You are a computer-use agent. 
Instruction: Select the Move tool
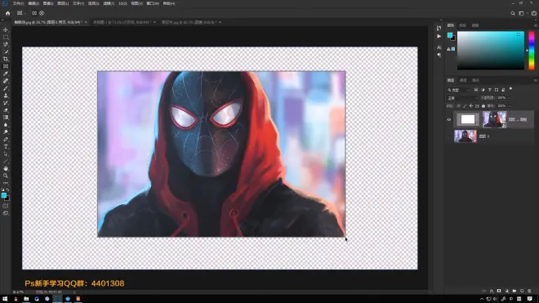tap(6, 30)
